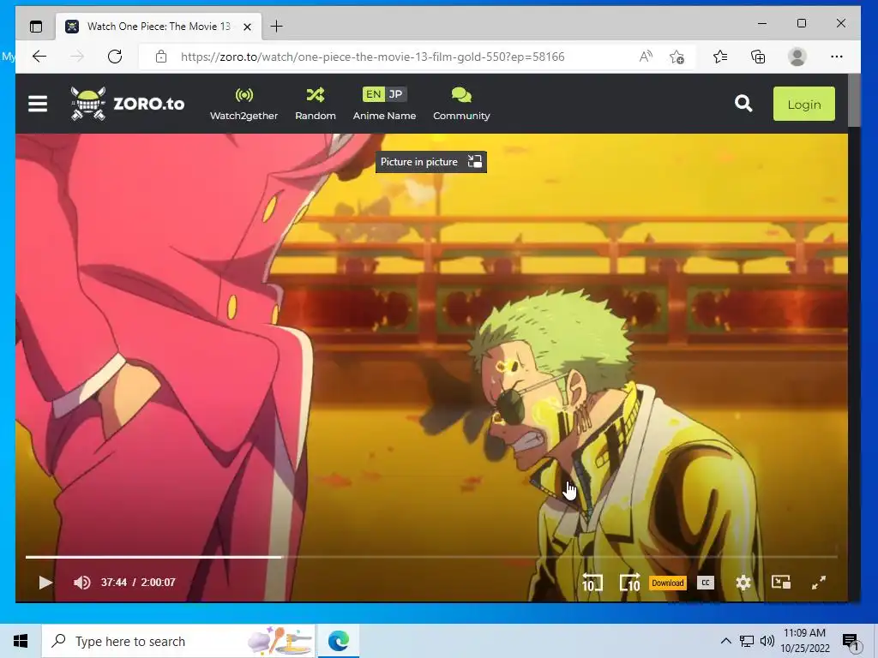The width and height of the screenshot is (878, 658).
Task: Open the system volume control
Action: (767, 641)
